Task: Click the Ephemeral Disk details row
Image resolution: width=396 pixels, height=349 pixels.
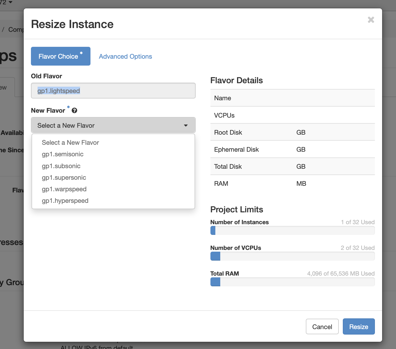Action: [292, 149]
